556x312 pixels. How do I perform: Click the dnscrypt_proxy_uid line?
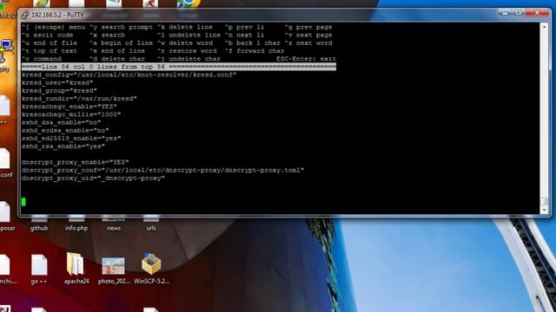click(93, 178)
